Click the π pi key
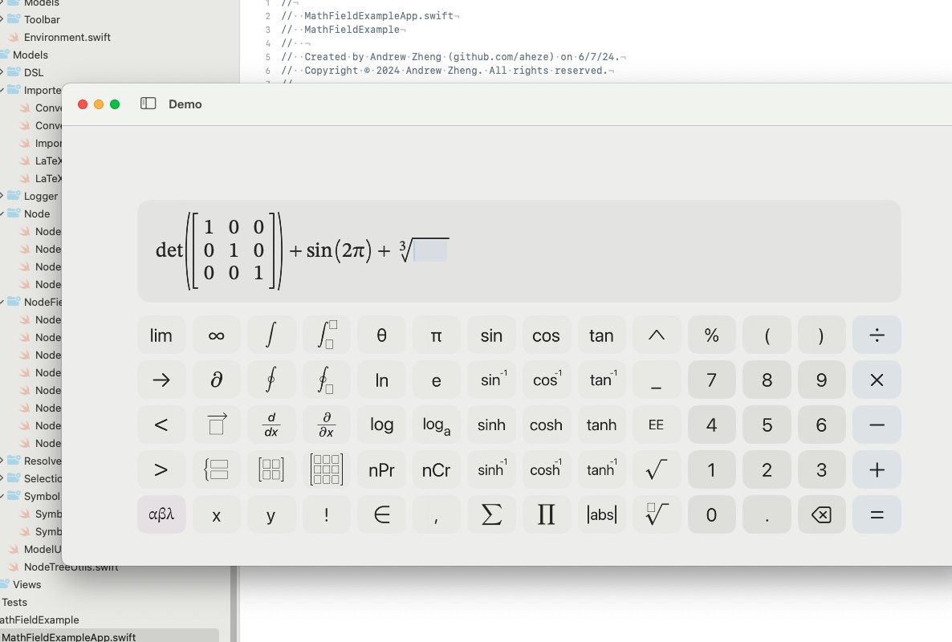Viewport: 952px width, 642px height. pos(436,335)
